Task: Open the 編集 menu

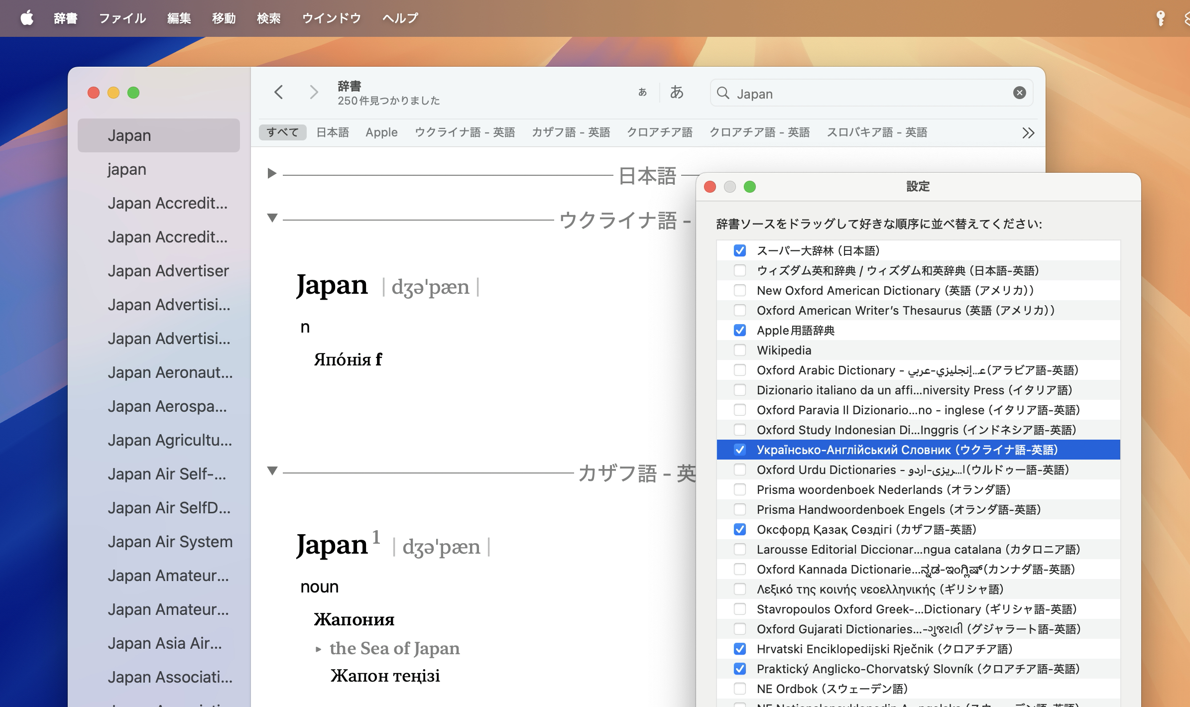Action: tap(179, 18)
